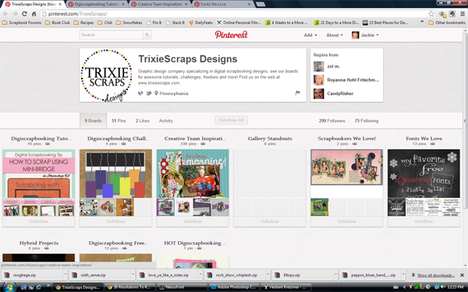Viewport: 468px width, 292px height.
Task: Open the DailyFeats bookmark
Action: (200, 23)
